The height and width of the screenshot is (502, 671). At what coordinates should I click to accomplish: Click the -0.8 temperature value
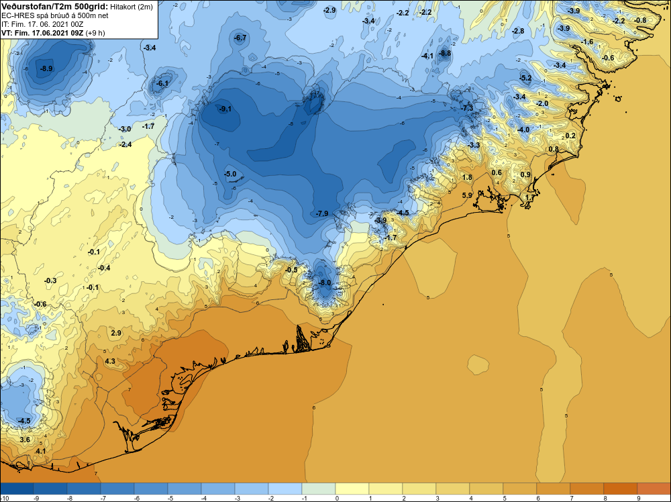click(x=640, y=21)
